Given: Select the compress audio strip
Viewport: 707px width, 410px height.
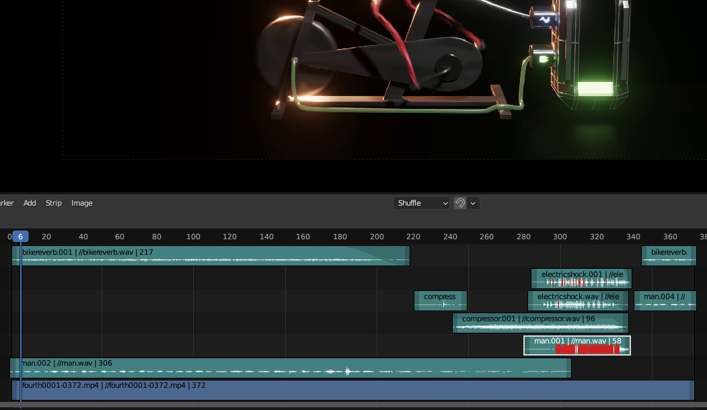Looking at the screenshot, I should (440, 300).
